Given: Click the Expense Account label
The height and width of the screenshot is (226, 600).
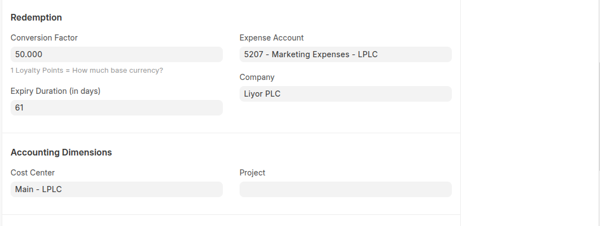Looking at the screenshot, I should 271,38.
